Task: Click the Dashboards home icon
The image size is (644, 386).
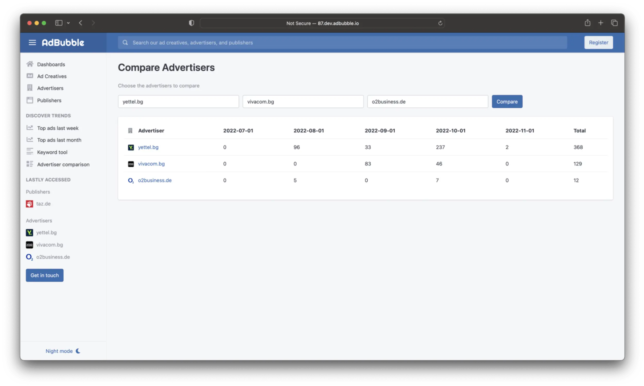Action: (30, 64)
